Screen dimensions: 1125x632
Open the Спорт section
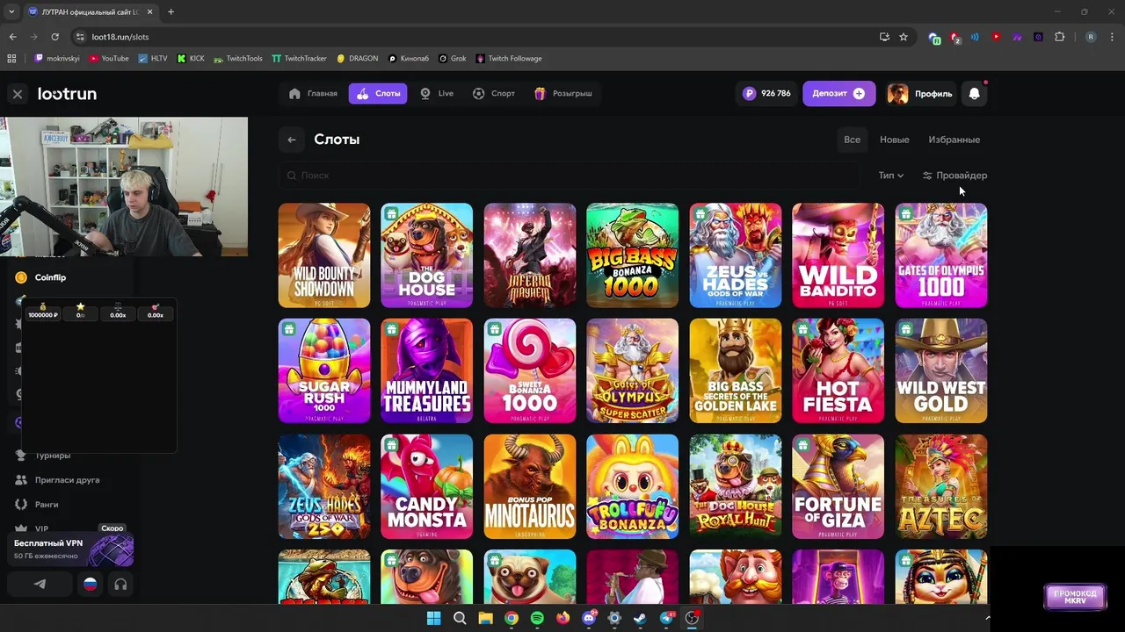point(494,93)
